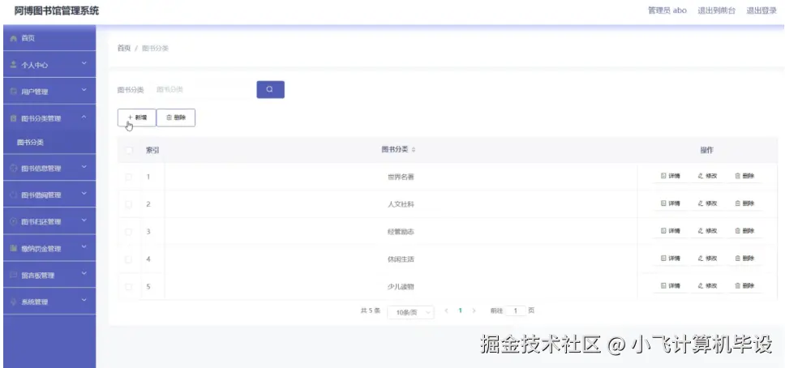The height and width of the screenshot is (368, 785).
Task: Click 删除 for the 少儿读物 row
Action: tap(744, 286)
